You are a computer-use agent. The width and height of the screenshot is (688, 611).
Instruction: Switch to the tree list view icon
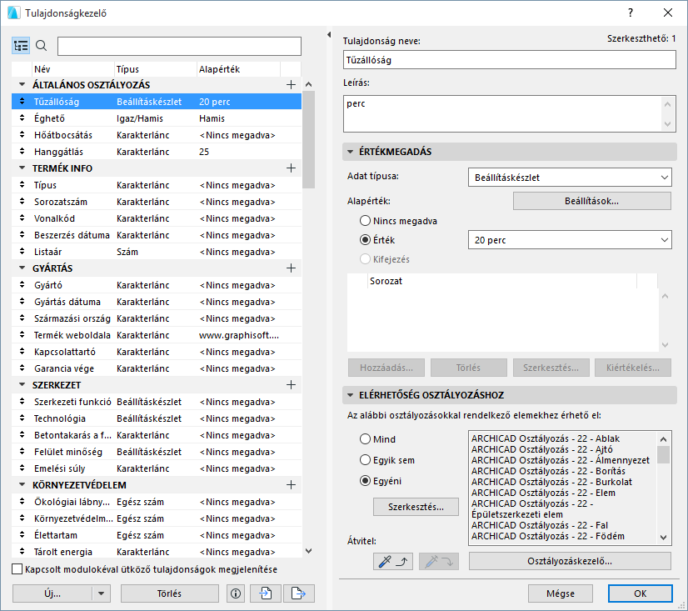pyautogui.click(x=21, y=46)
